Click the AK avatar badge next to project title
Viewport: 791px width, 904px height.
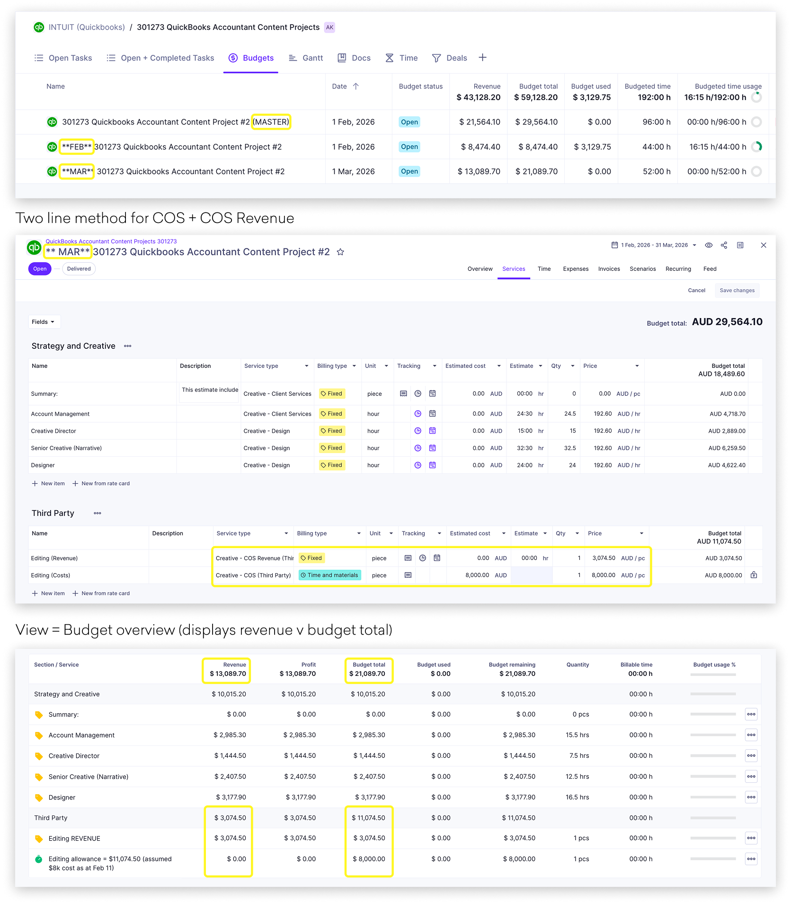point(329,27)
